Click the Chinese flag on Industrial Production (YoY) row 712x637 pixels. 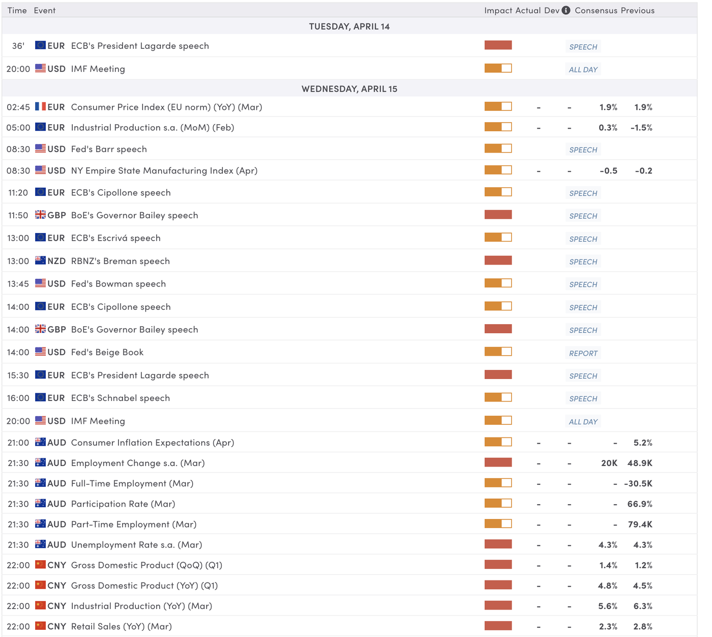40,605
